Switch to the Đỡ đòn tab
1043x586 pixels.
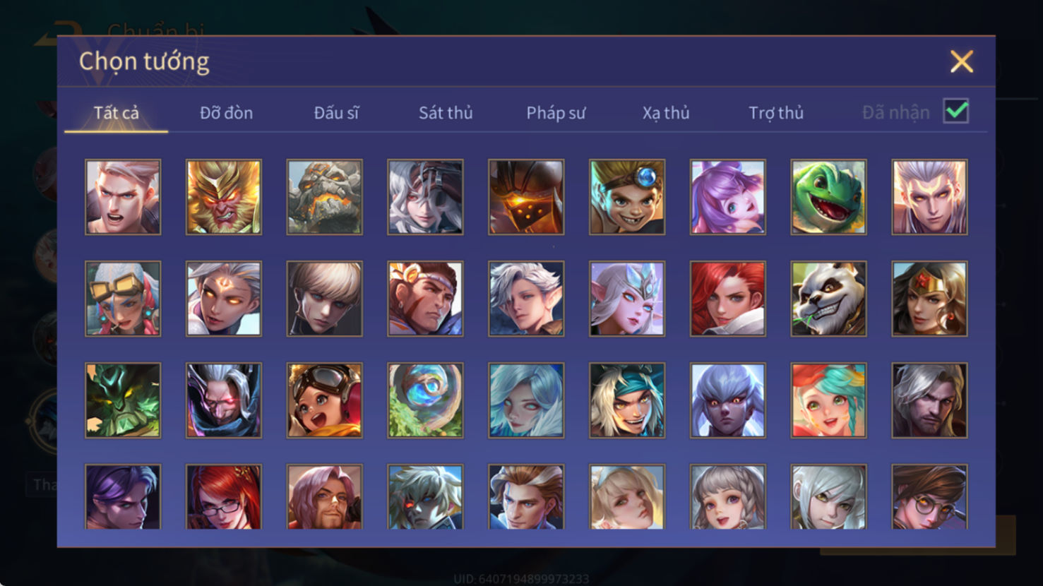(226, 113)
